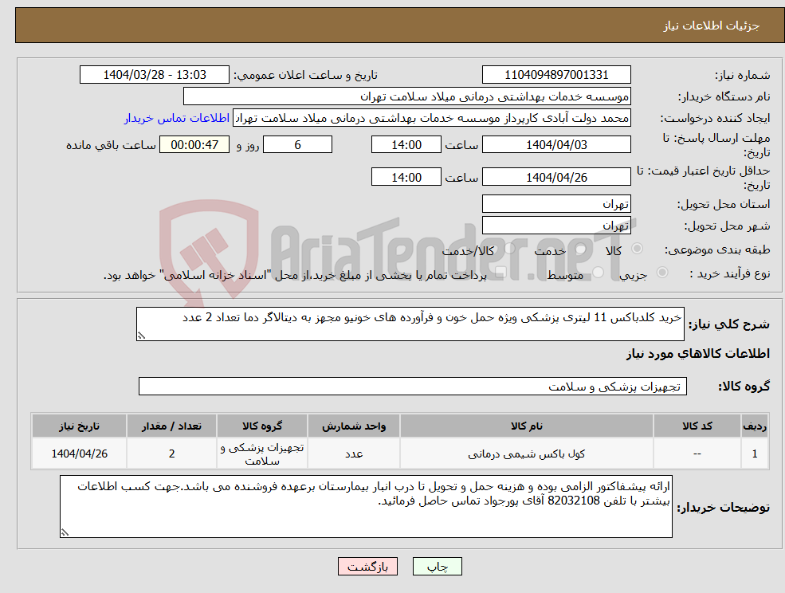Click the need number field 1104094897001331

coord(556,75)
